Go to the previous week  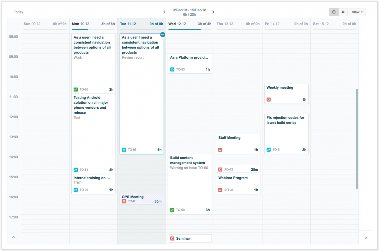pos(164,12)
